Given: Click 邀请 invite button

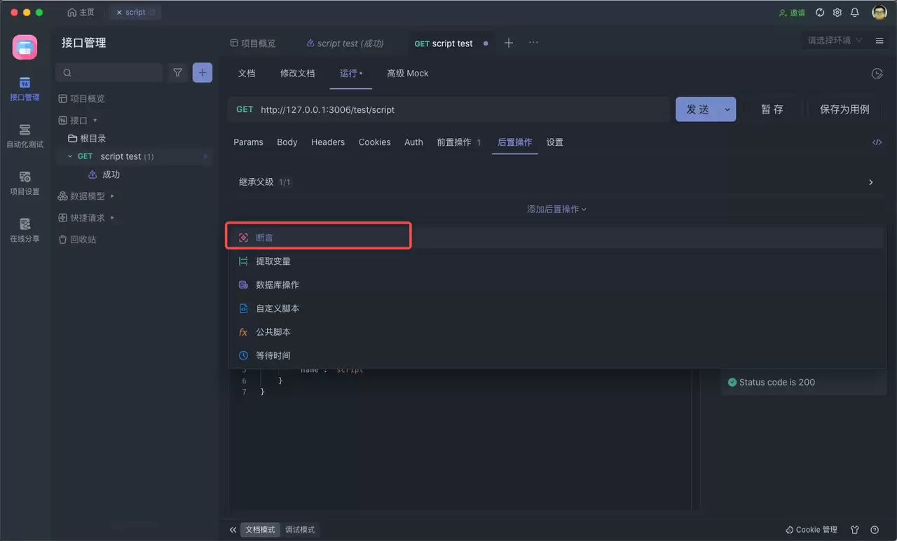Looking at the screenshot, I should click(793, 13).
